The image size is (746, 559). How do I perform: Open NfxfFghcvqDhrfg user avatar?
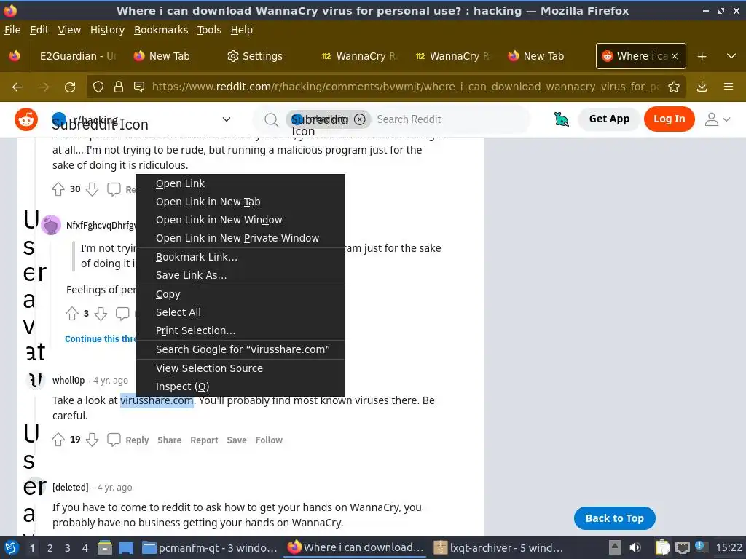[51, 225]
